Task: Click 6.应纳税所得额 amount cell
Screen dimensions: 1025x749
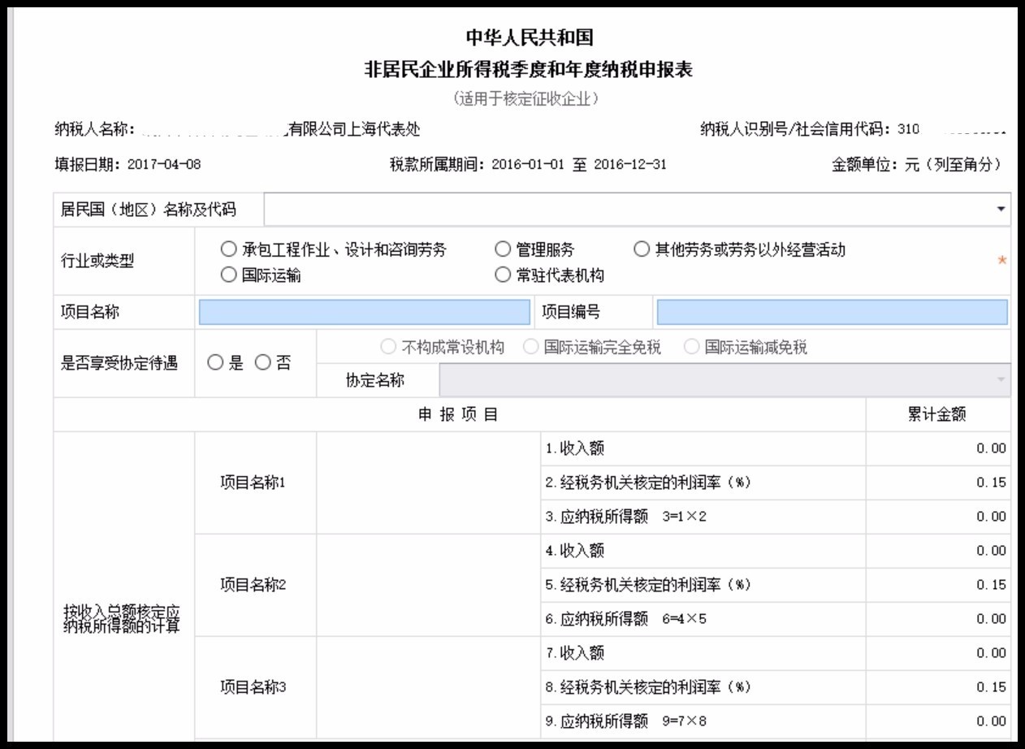Action: 938,619
